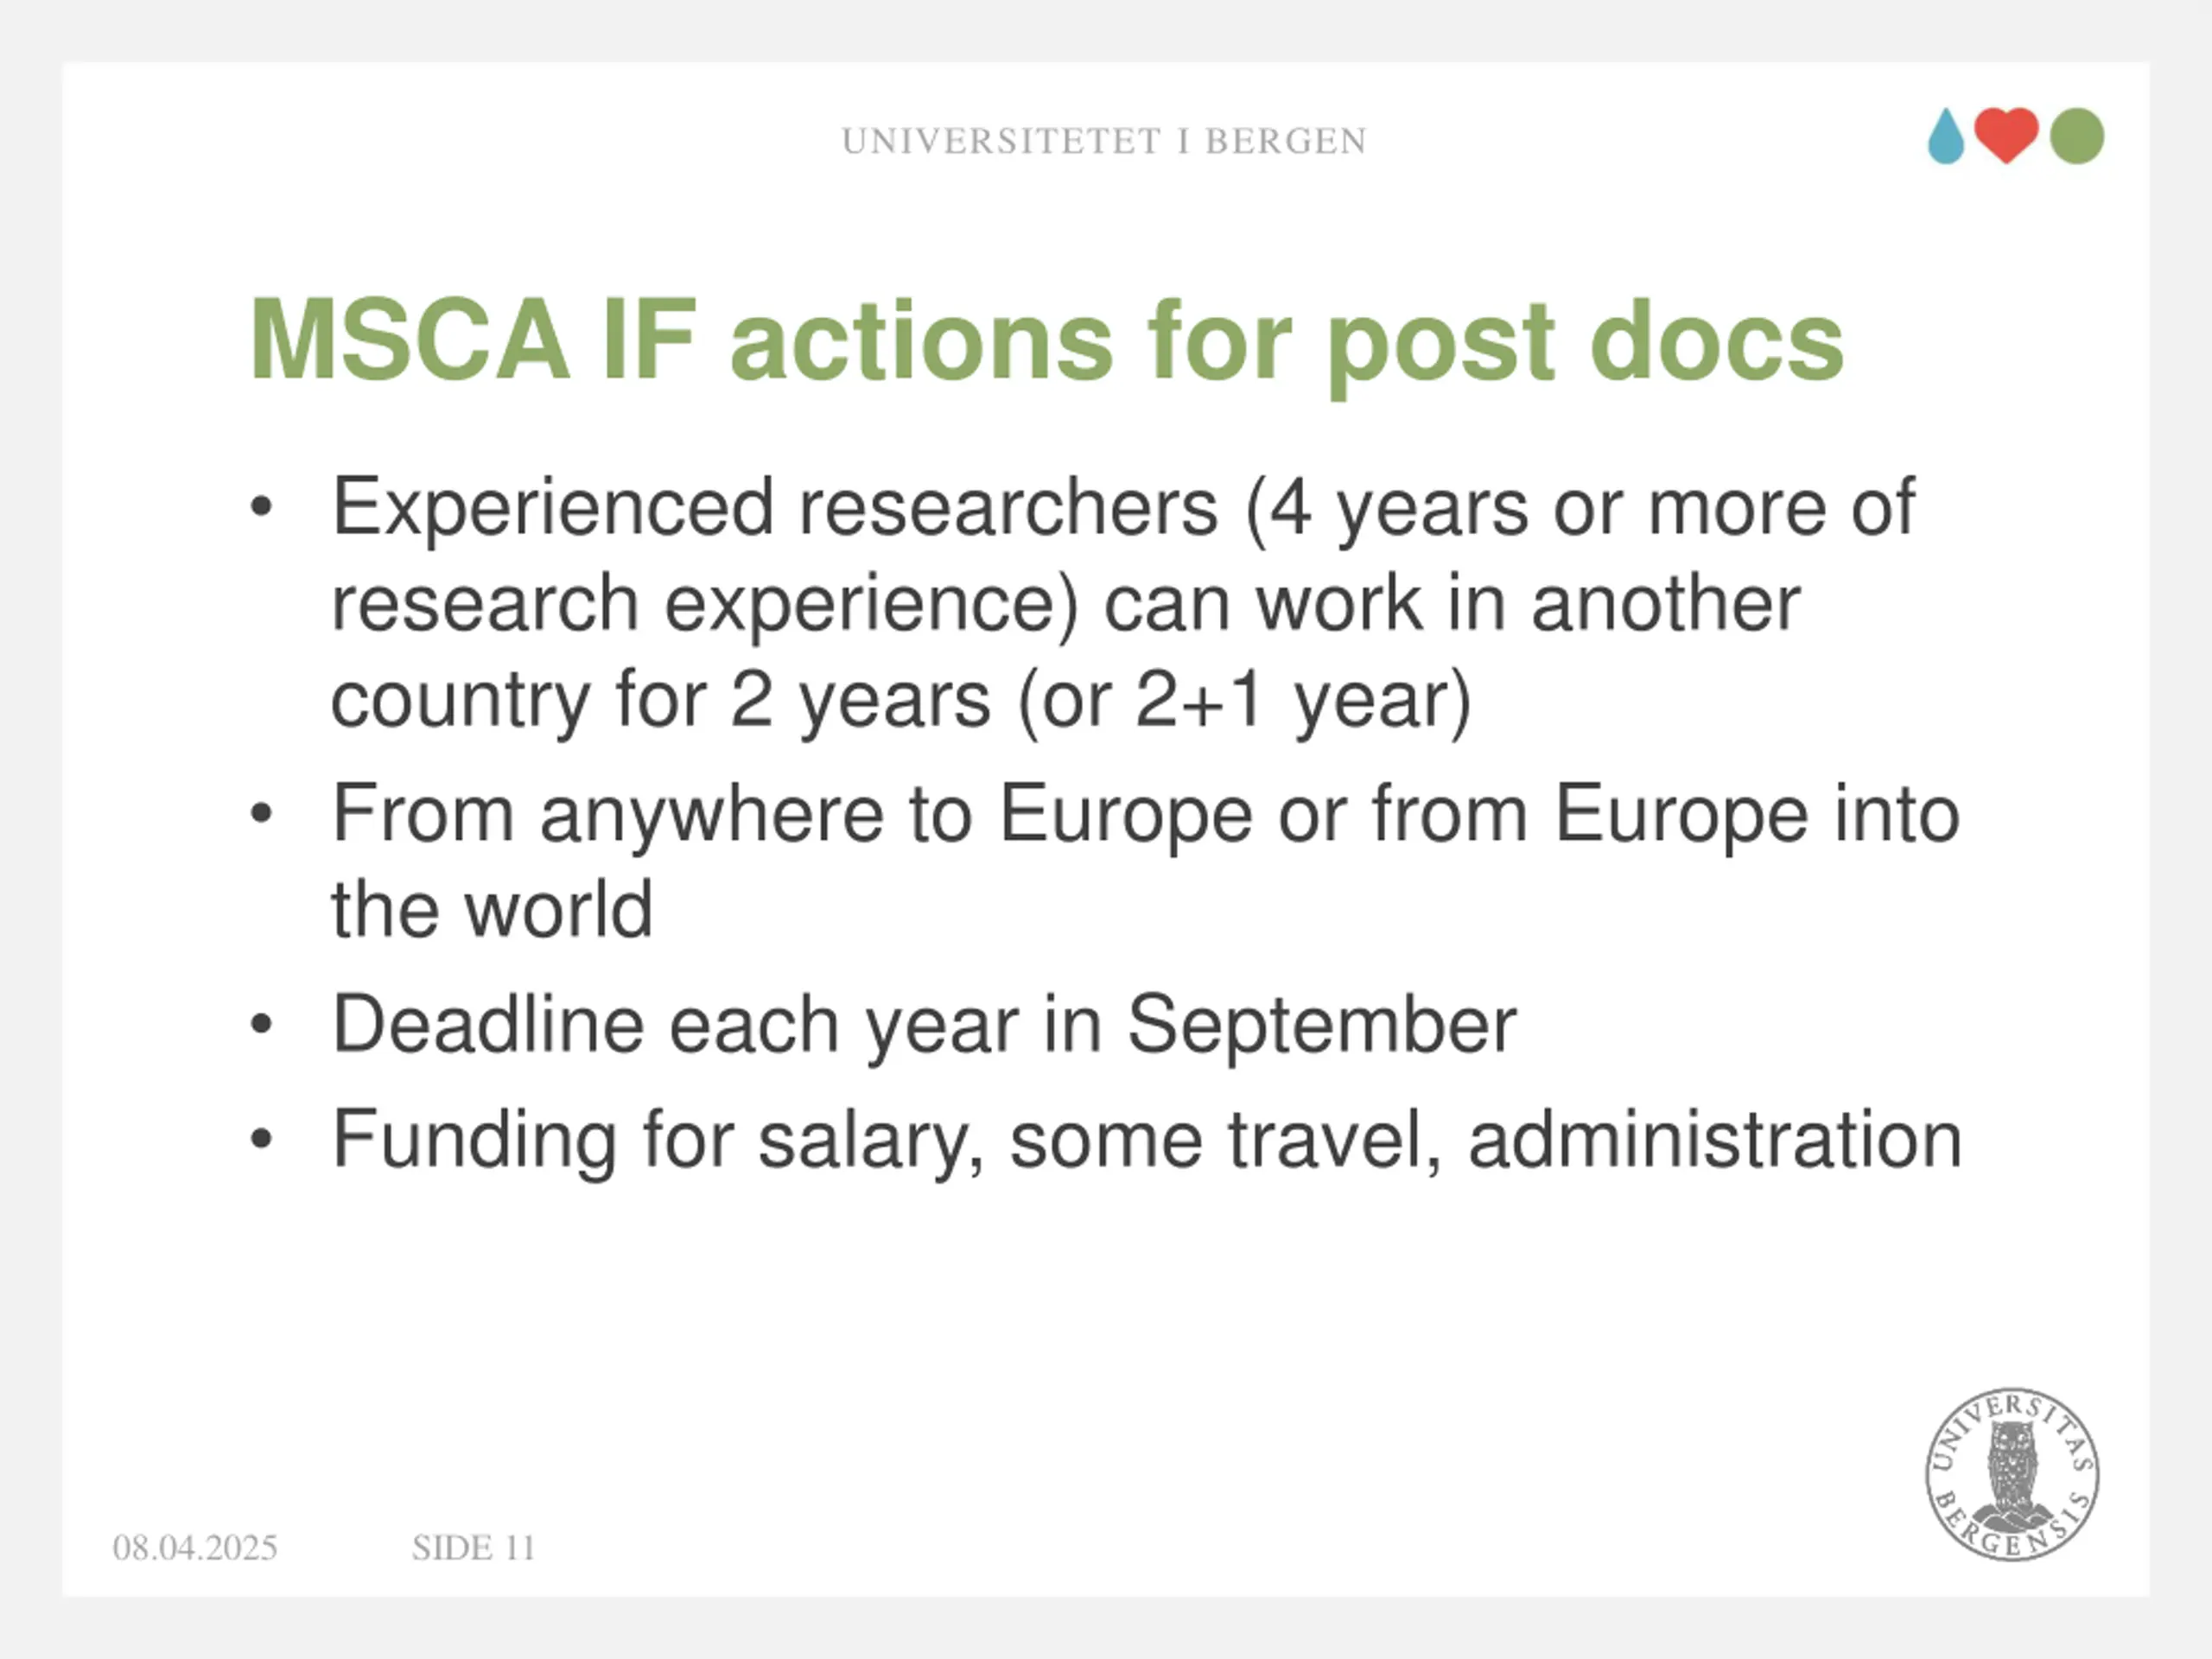Screen dimensions: 2212x1659
Task: Click 'Funding for salary' bullet text
Action: [x=1147, y=1141]
